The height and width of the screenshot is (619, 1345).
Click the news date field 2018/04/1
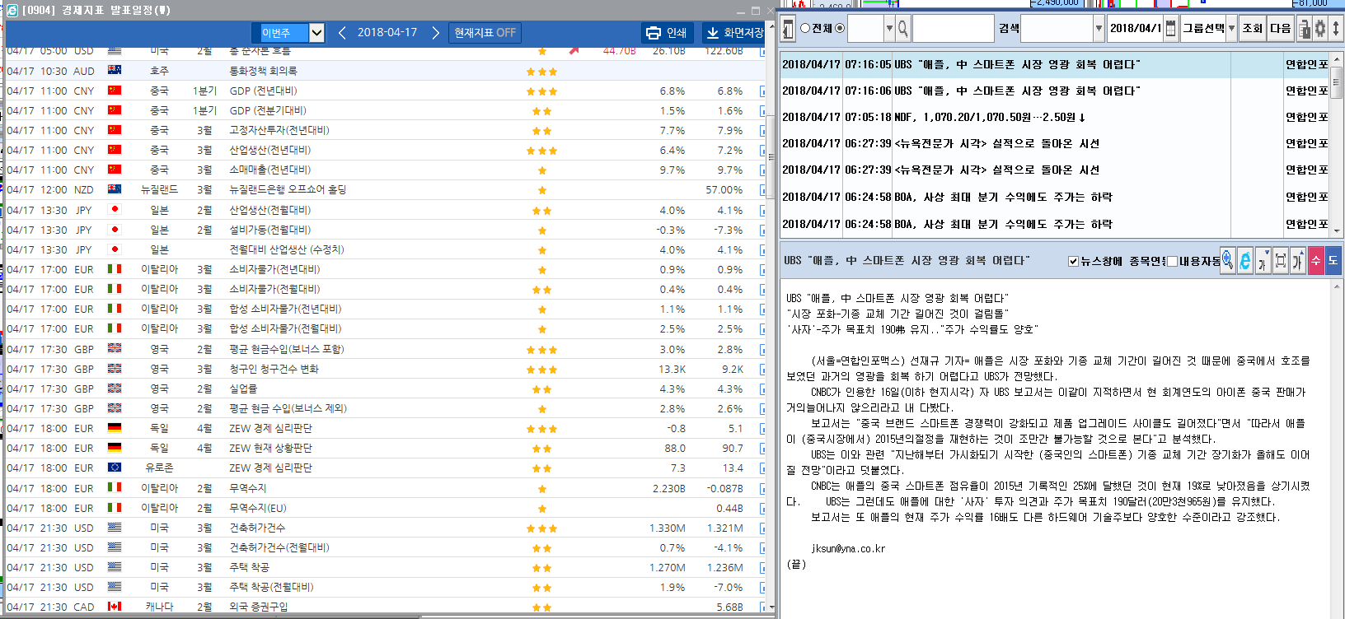[1135, 29]
